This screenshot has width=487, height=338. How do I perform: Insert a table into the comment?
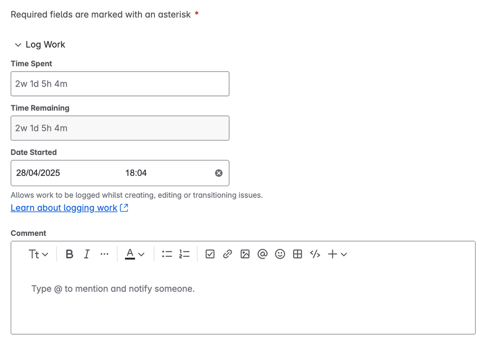point(297,254)
